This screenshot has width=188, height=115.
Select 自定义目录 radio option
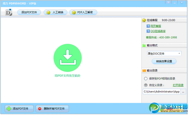click(x=146, y=85)
